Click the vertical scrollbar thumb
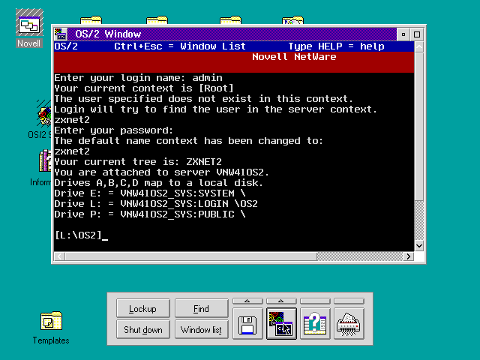The height and width of the screenshot is (360, 480). [x=418, y=127]
